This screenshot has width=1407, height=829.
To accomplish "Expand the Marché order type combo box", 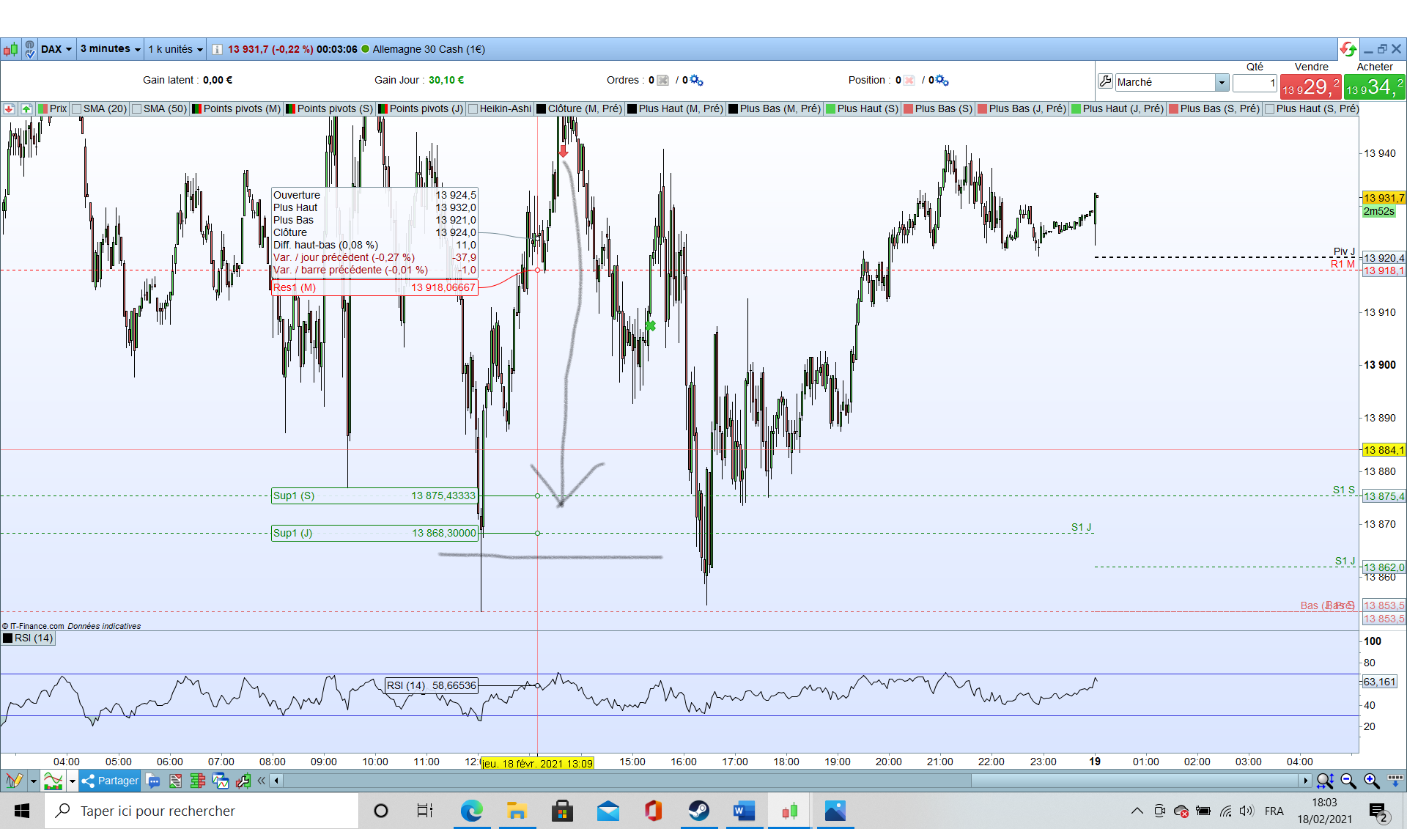I will pos(1221,82).
